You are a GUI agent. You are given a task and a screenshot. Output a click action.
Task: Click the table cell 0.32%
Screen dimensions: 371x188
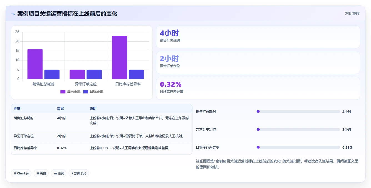point(62,148)
